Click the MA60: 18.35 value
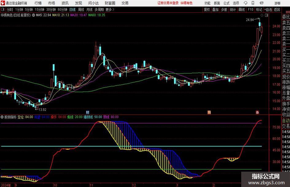The width and height of the screenshot is (290, 187). 97,15
